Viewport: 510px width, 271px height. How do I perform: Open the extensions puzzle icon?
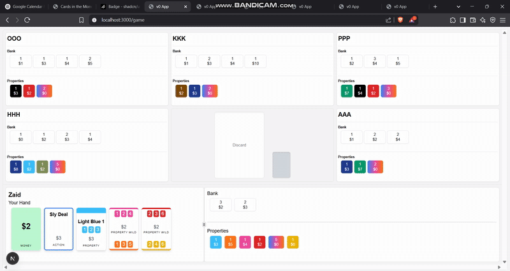(x=453, y=20)
